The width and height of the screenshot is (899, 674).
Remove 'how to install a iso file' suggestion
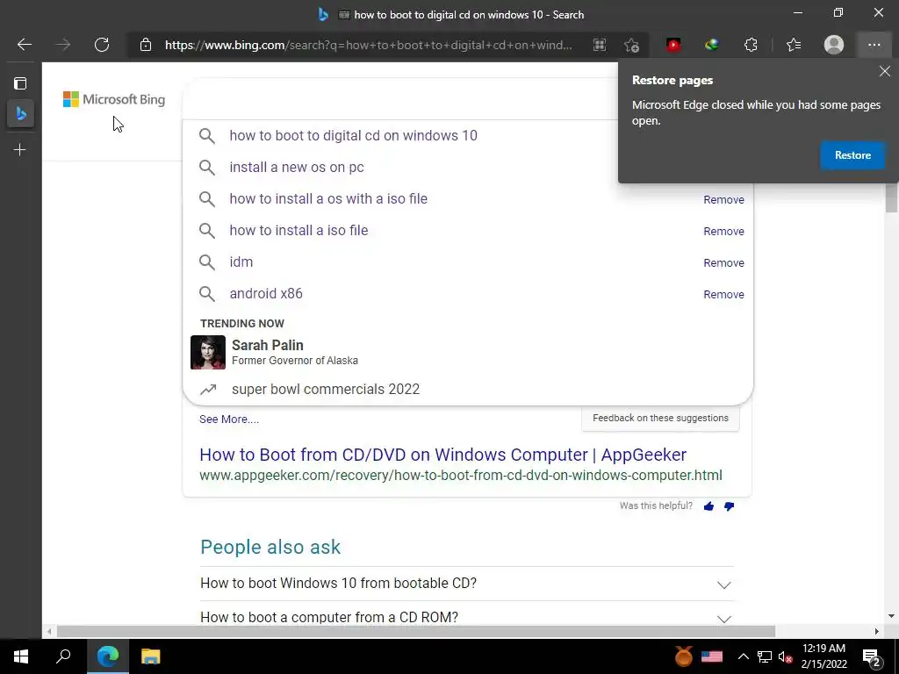point(723,231)
